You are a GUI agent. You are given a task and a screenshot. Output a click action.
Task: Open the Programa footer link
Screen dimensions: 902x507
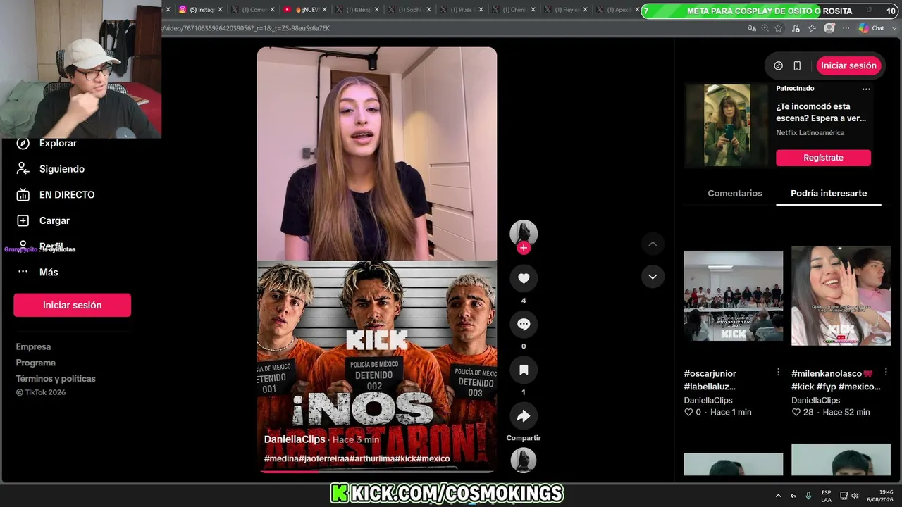pyautogui.click(x=36, y=363)
